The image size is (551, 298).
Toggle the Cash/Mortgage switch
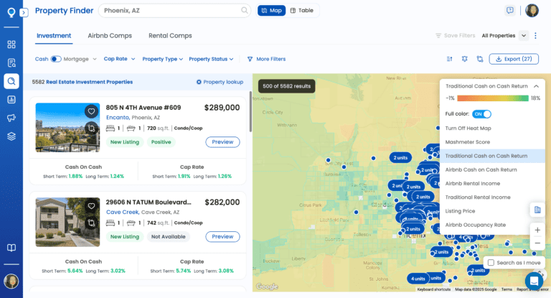coord(56,59)
